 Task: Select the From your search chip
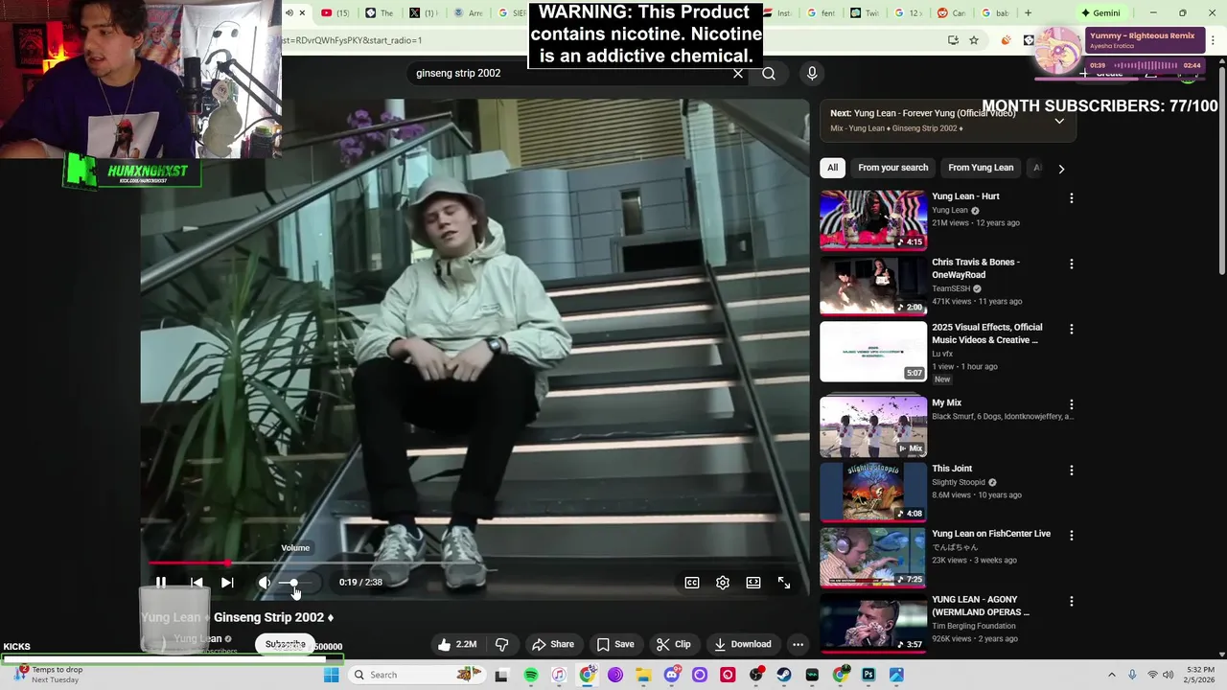[x=893, y=168]
